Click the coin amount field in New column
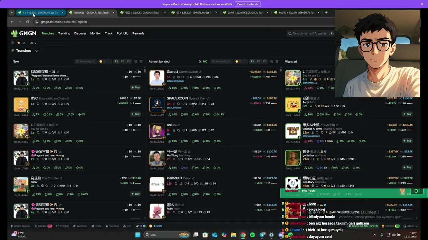428x240 pixels. click(106, 61)
